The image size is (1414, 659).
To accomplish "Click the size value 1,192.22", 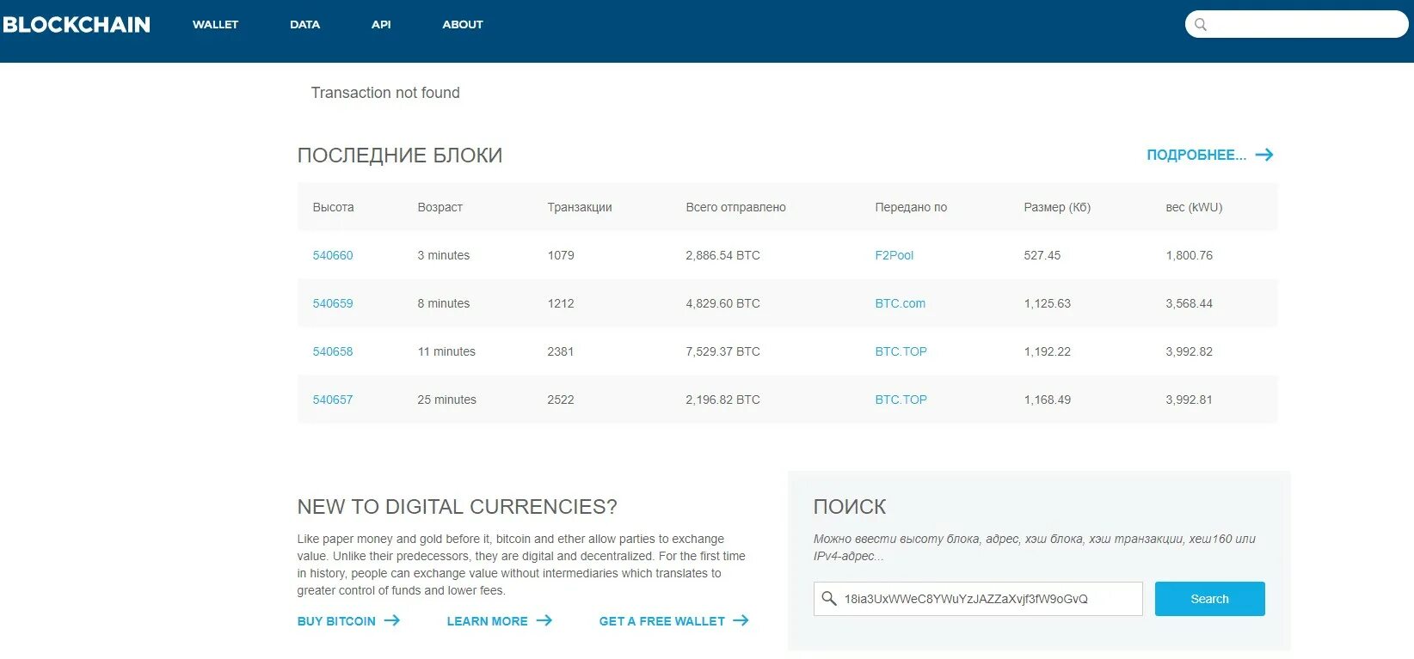I will [1048, 351].
